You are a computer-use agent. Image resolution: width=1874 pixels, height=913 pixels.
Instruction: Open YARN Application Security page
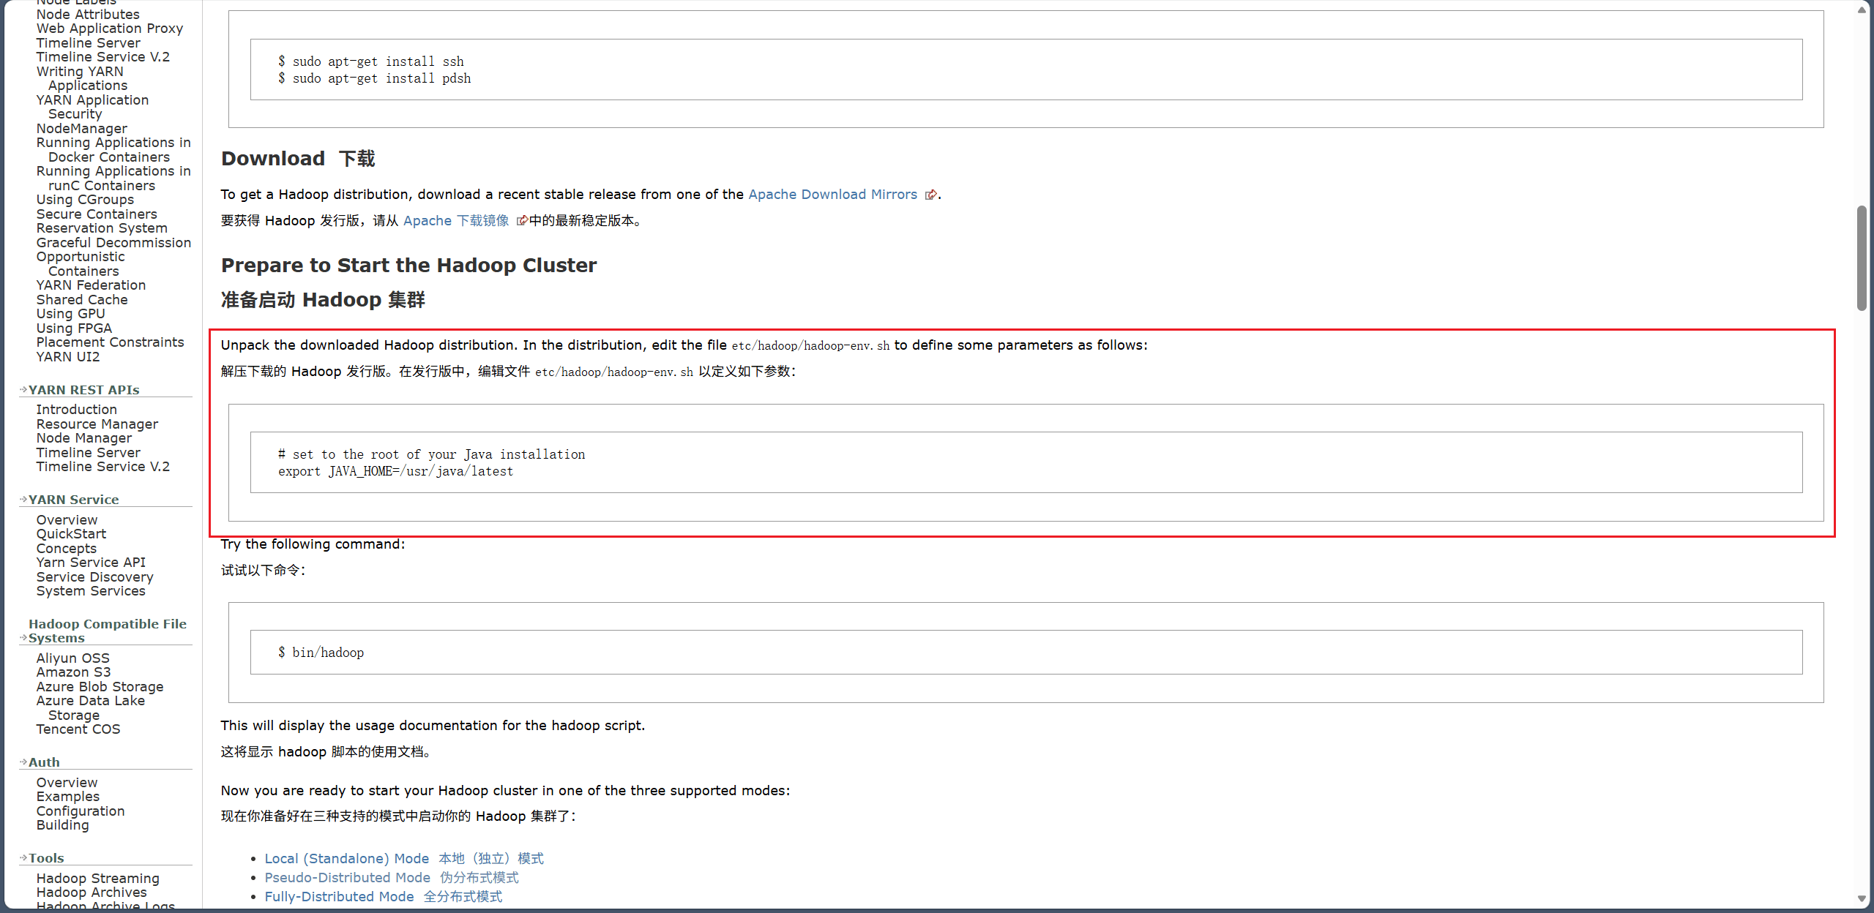92,107
